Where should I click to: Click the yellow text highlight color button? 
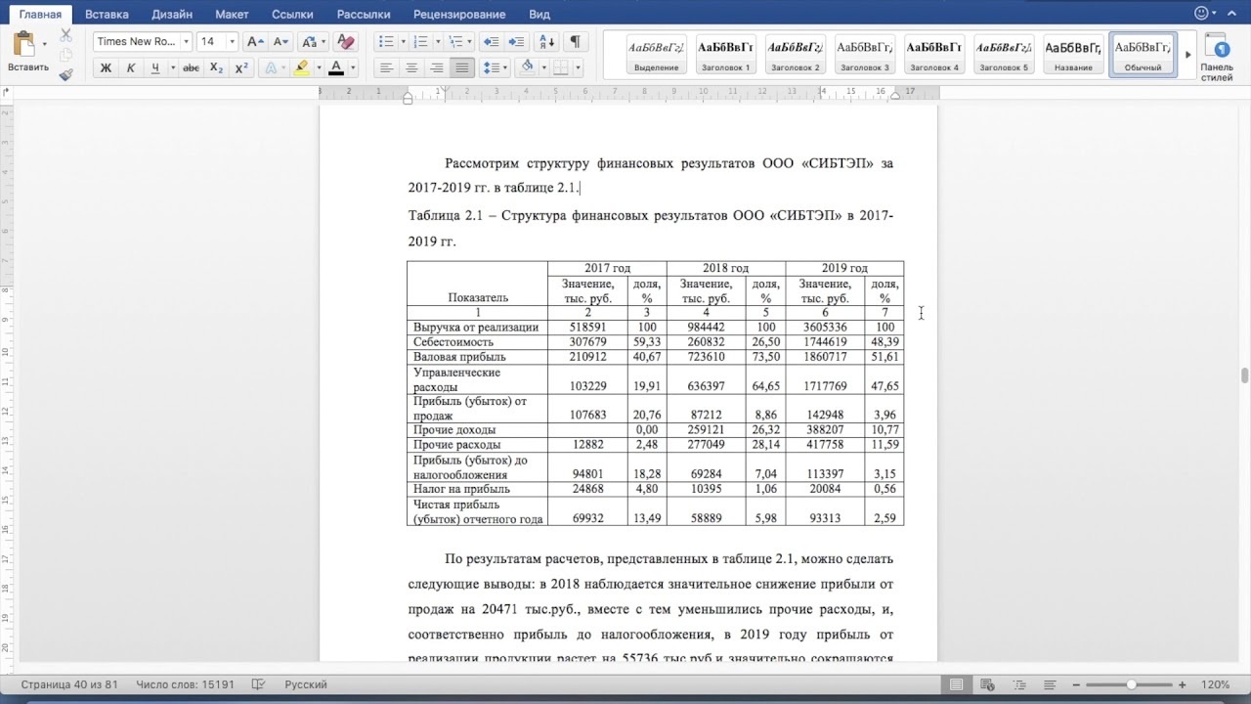[x=300, y=68]
